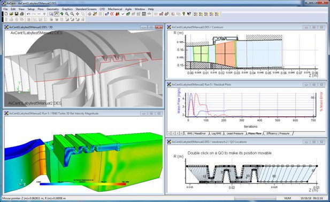Switch to the Efficiency / Pressure tab
Viewport: 330px width, 202px height.
pyautogui.click(x=278, y=133)
